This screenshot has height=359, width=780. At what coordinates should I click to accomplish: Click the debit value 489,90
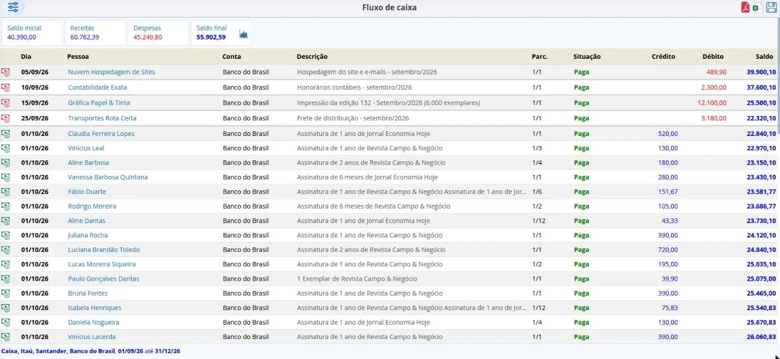[717, 72]
